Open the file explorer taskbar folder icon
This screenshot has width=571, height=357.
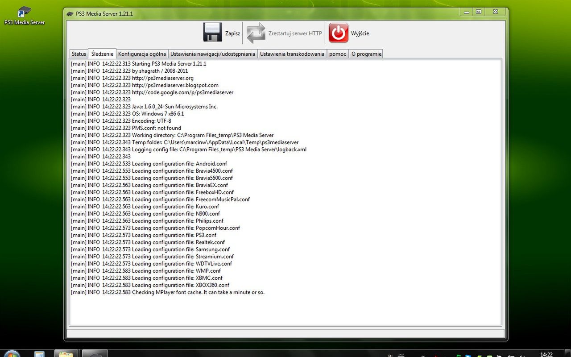pos(66,354)
